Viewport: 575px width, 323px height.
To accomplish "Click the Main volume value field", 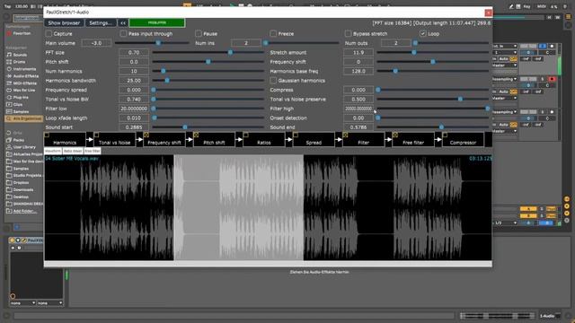I will coord(96,43).
